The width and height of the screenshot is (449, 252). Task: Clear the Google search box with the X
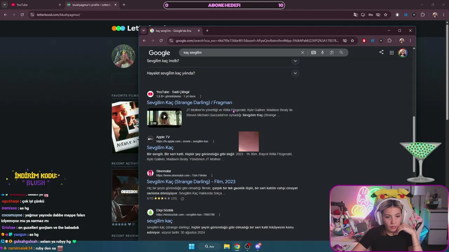302,52
